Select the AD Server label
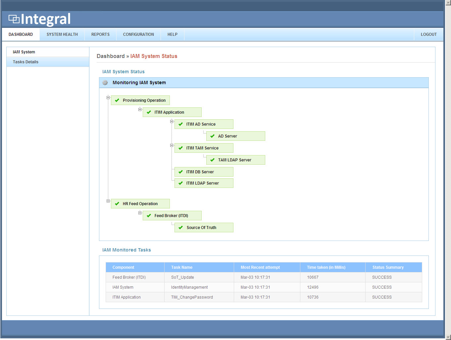The width and height of the screenshot is (451, 340). 227,136
